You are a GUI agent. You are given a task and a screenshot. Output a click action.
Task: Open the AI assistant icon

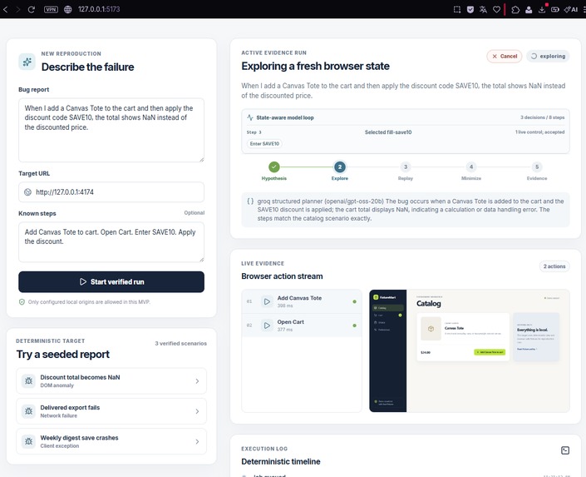pos(571,9)
